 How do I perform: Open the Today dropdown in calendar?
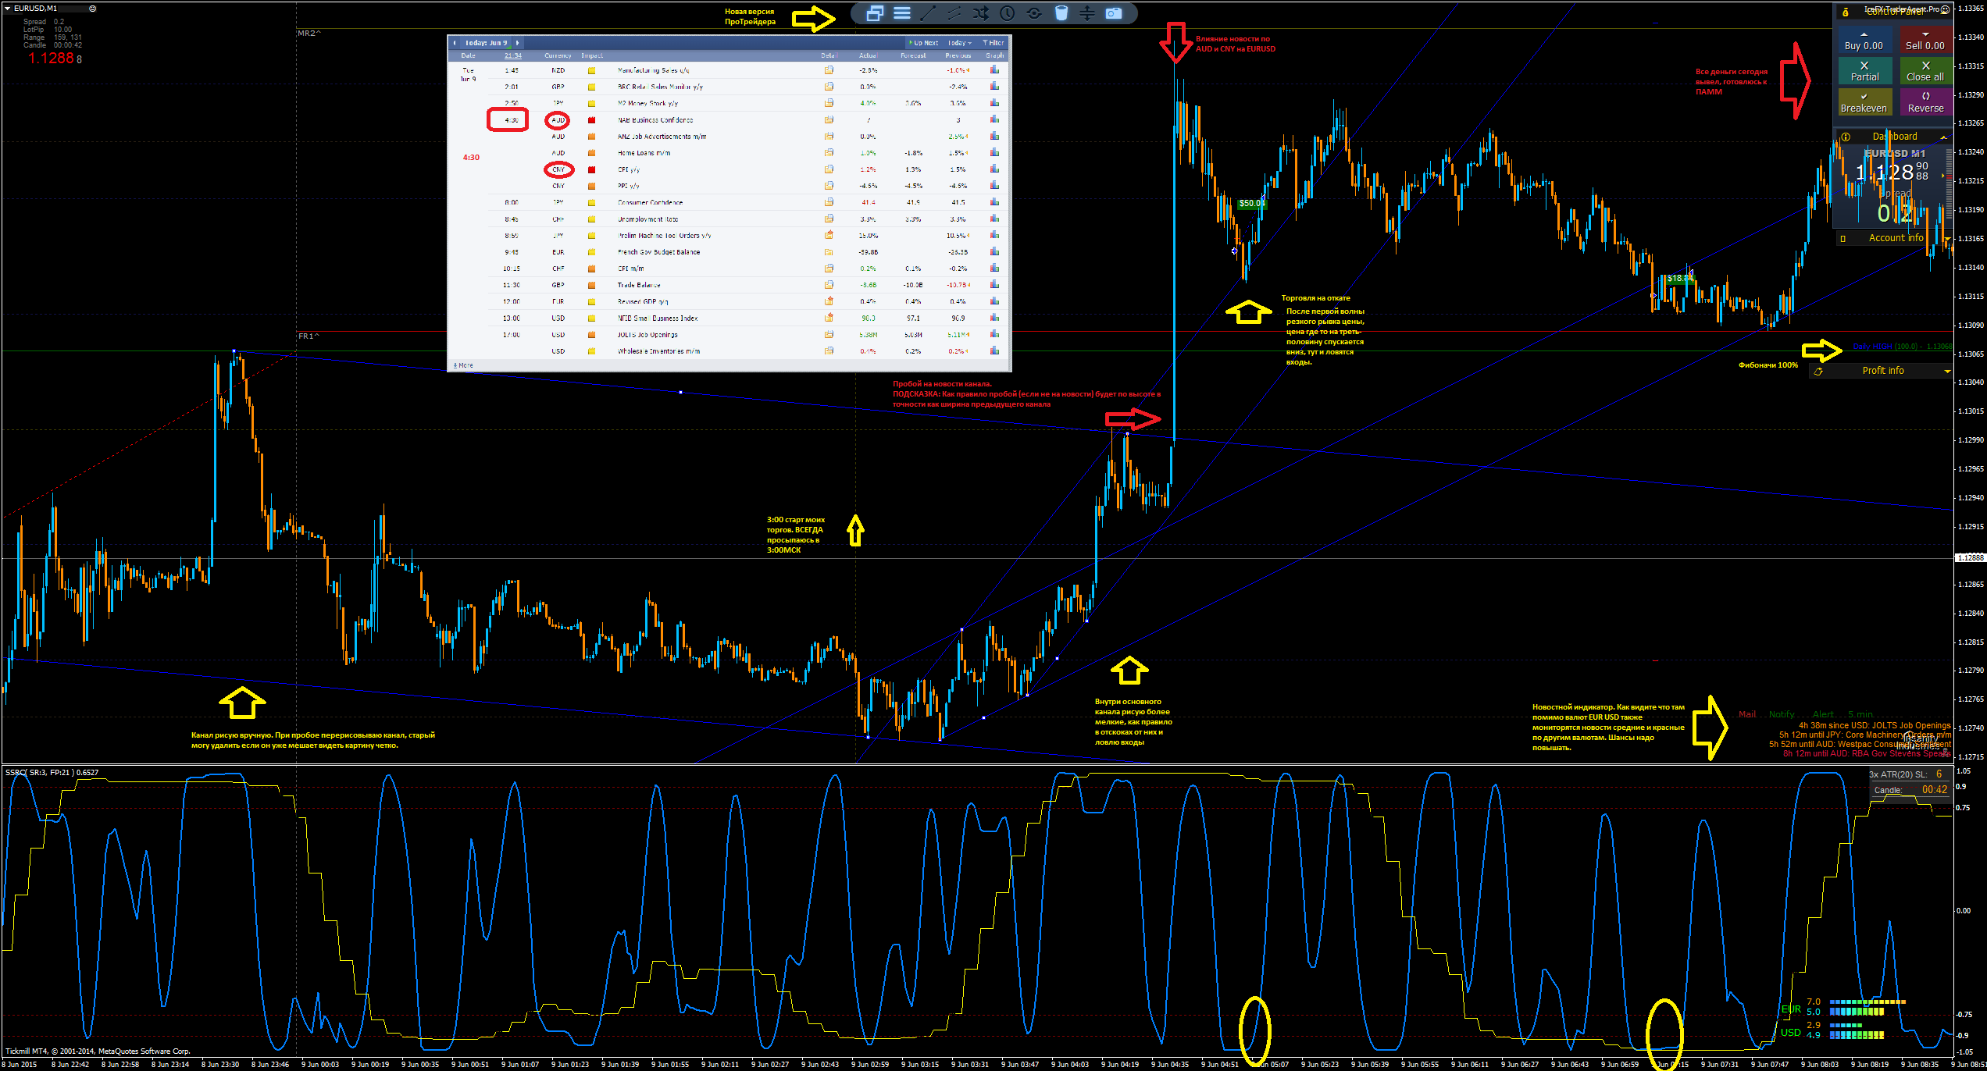click(959, 43)
